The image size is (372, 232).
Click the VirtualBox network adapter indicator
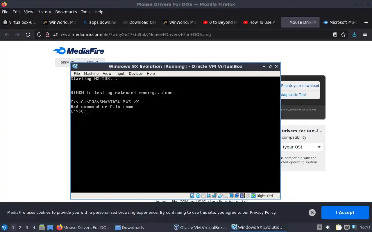(215, 196)
